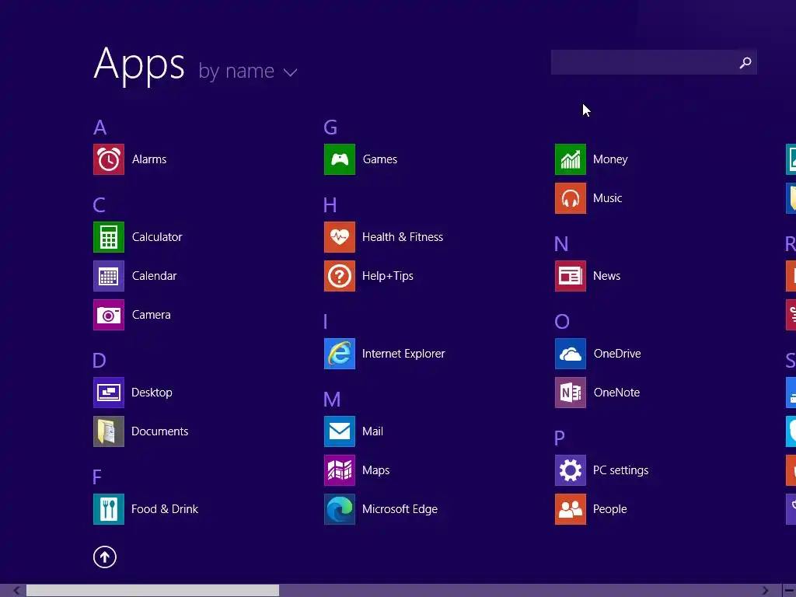Click the search magnifier icon
Viewport: 796px width, 597px height.
(x=745, y=62)
